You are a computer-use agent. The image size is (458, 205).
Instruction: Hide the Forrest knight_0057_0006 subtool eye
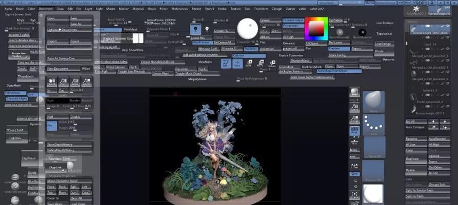click(x=448, y=26)
